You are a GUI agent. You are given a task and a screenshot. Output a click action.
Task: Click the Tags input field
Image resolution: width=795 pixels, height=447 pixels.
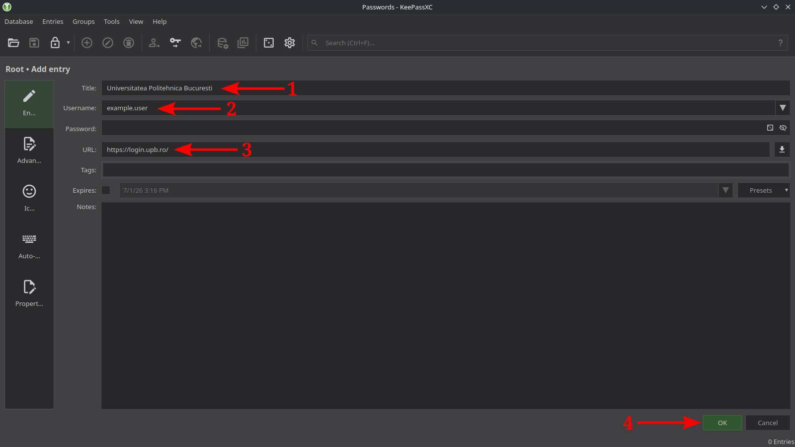[446, 170]
